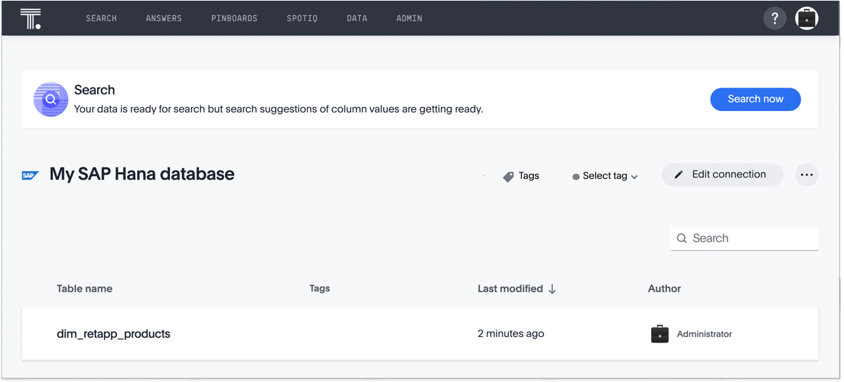This screenshot has width=844, height=382.
Task: Open the three-dot more options menu
Action: 806,175
